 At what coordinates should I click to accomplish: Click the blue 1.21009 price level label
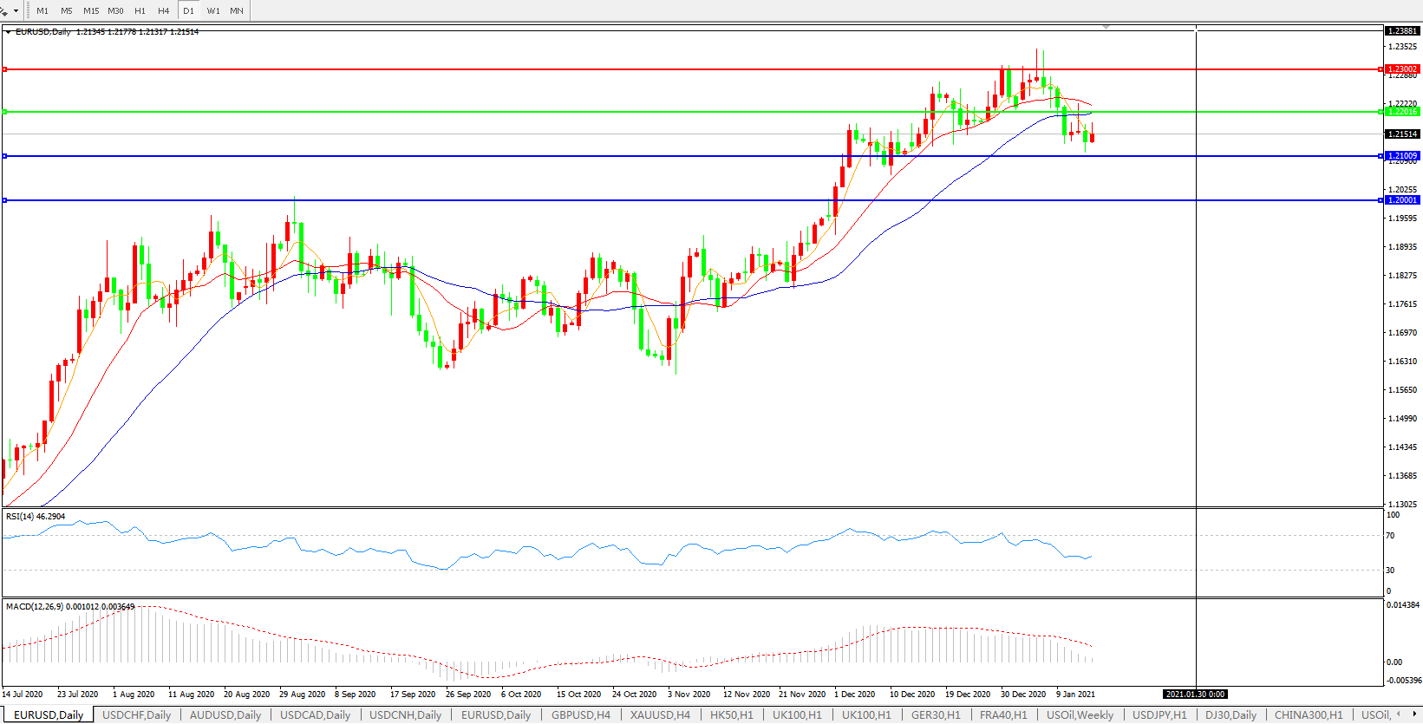[1402, 156]
